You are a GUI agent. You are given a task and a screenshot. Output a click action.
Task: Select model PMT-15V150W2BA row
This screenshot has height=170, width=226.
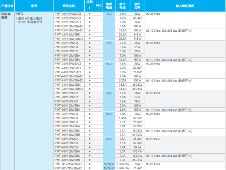coord(67,60)
